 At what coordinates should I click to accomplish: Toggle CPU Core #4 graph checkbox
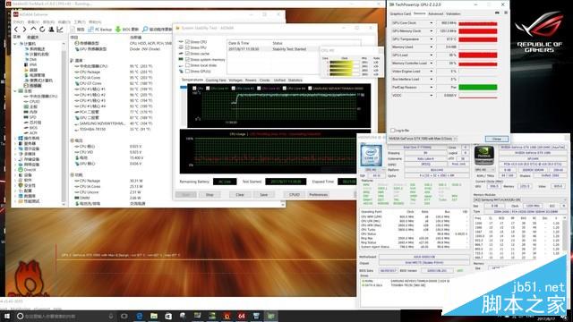(285, 88)
